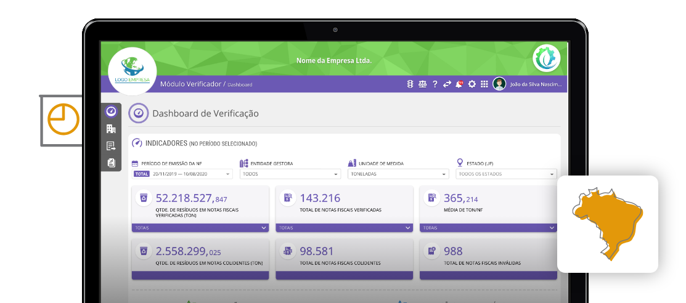686x303 pixels.
Task: Open João da Silva user profile avatar
Action: [499, 84]
